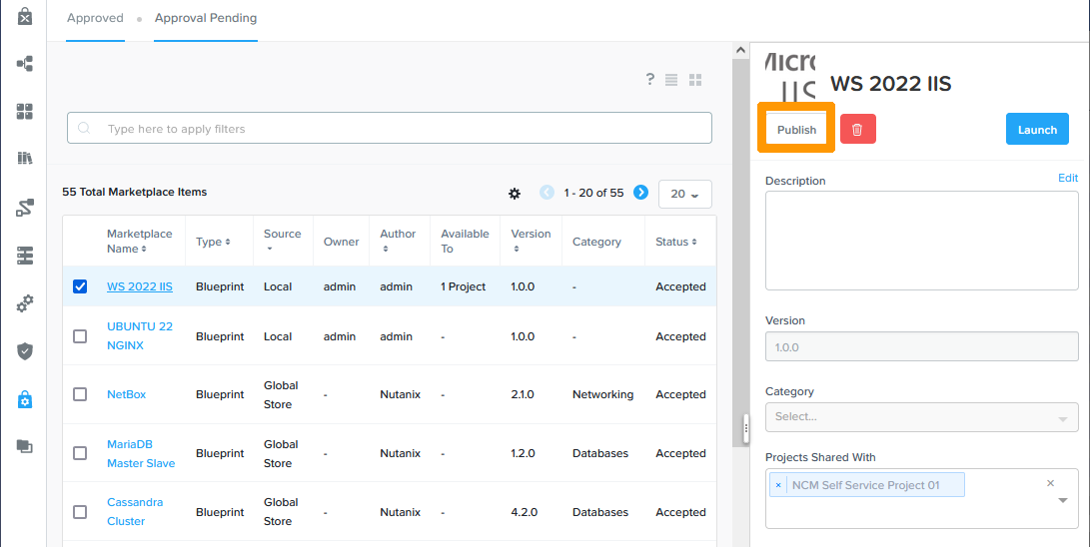Expand the Projects Shared With dropdown arrow
The height and width of the screenshot is (547, 1090).
click(1062, 501)
